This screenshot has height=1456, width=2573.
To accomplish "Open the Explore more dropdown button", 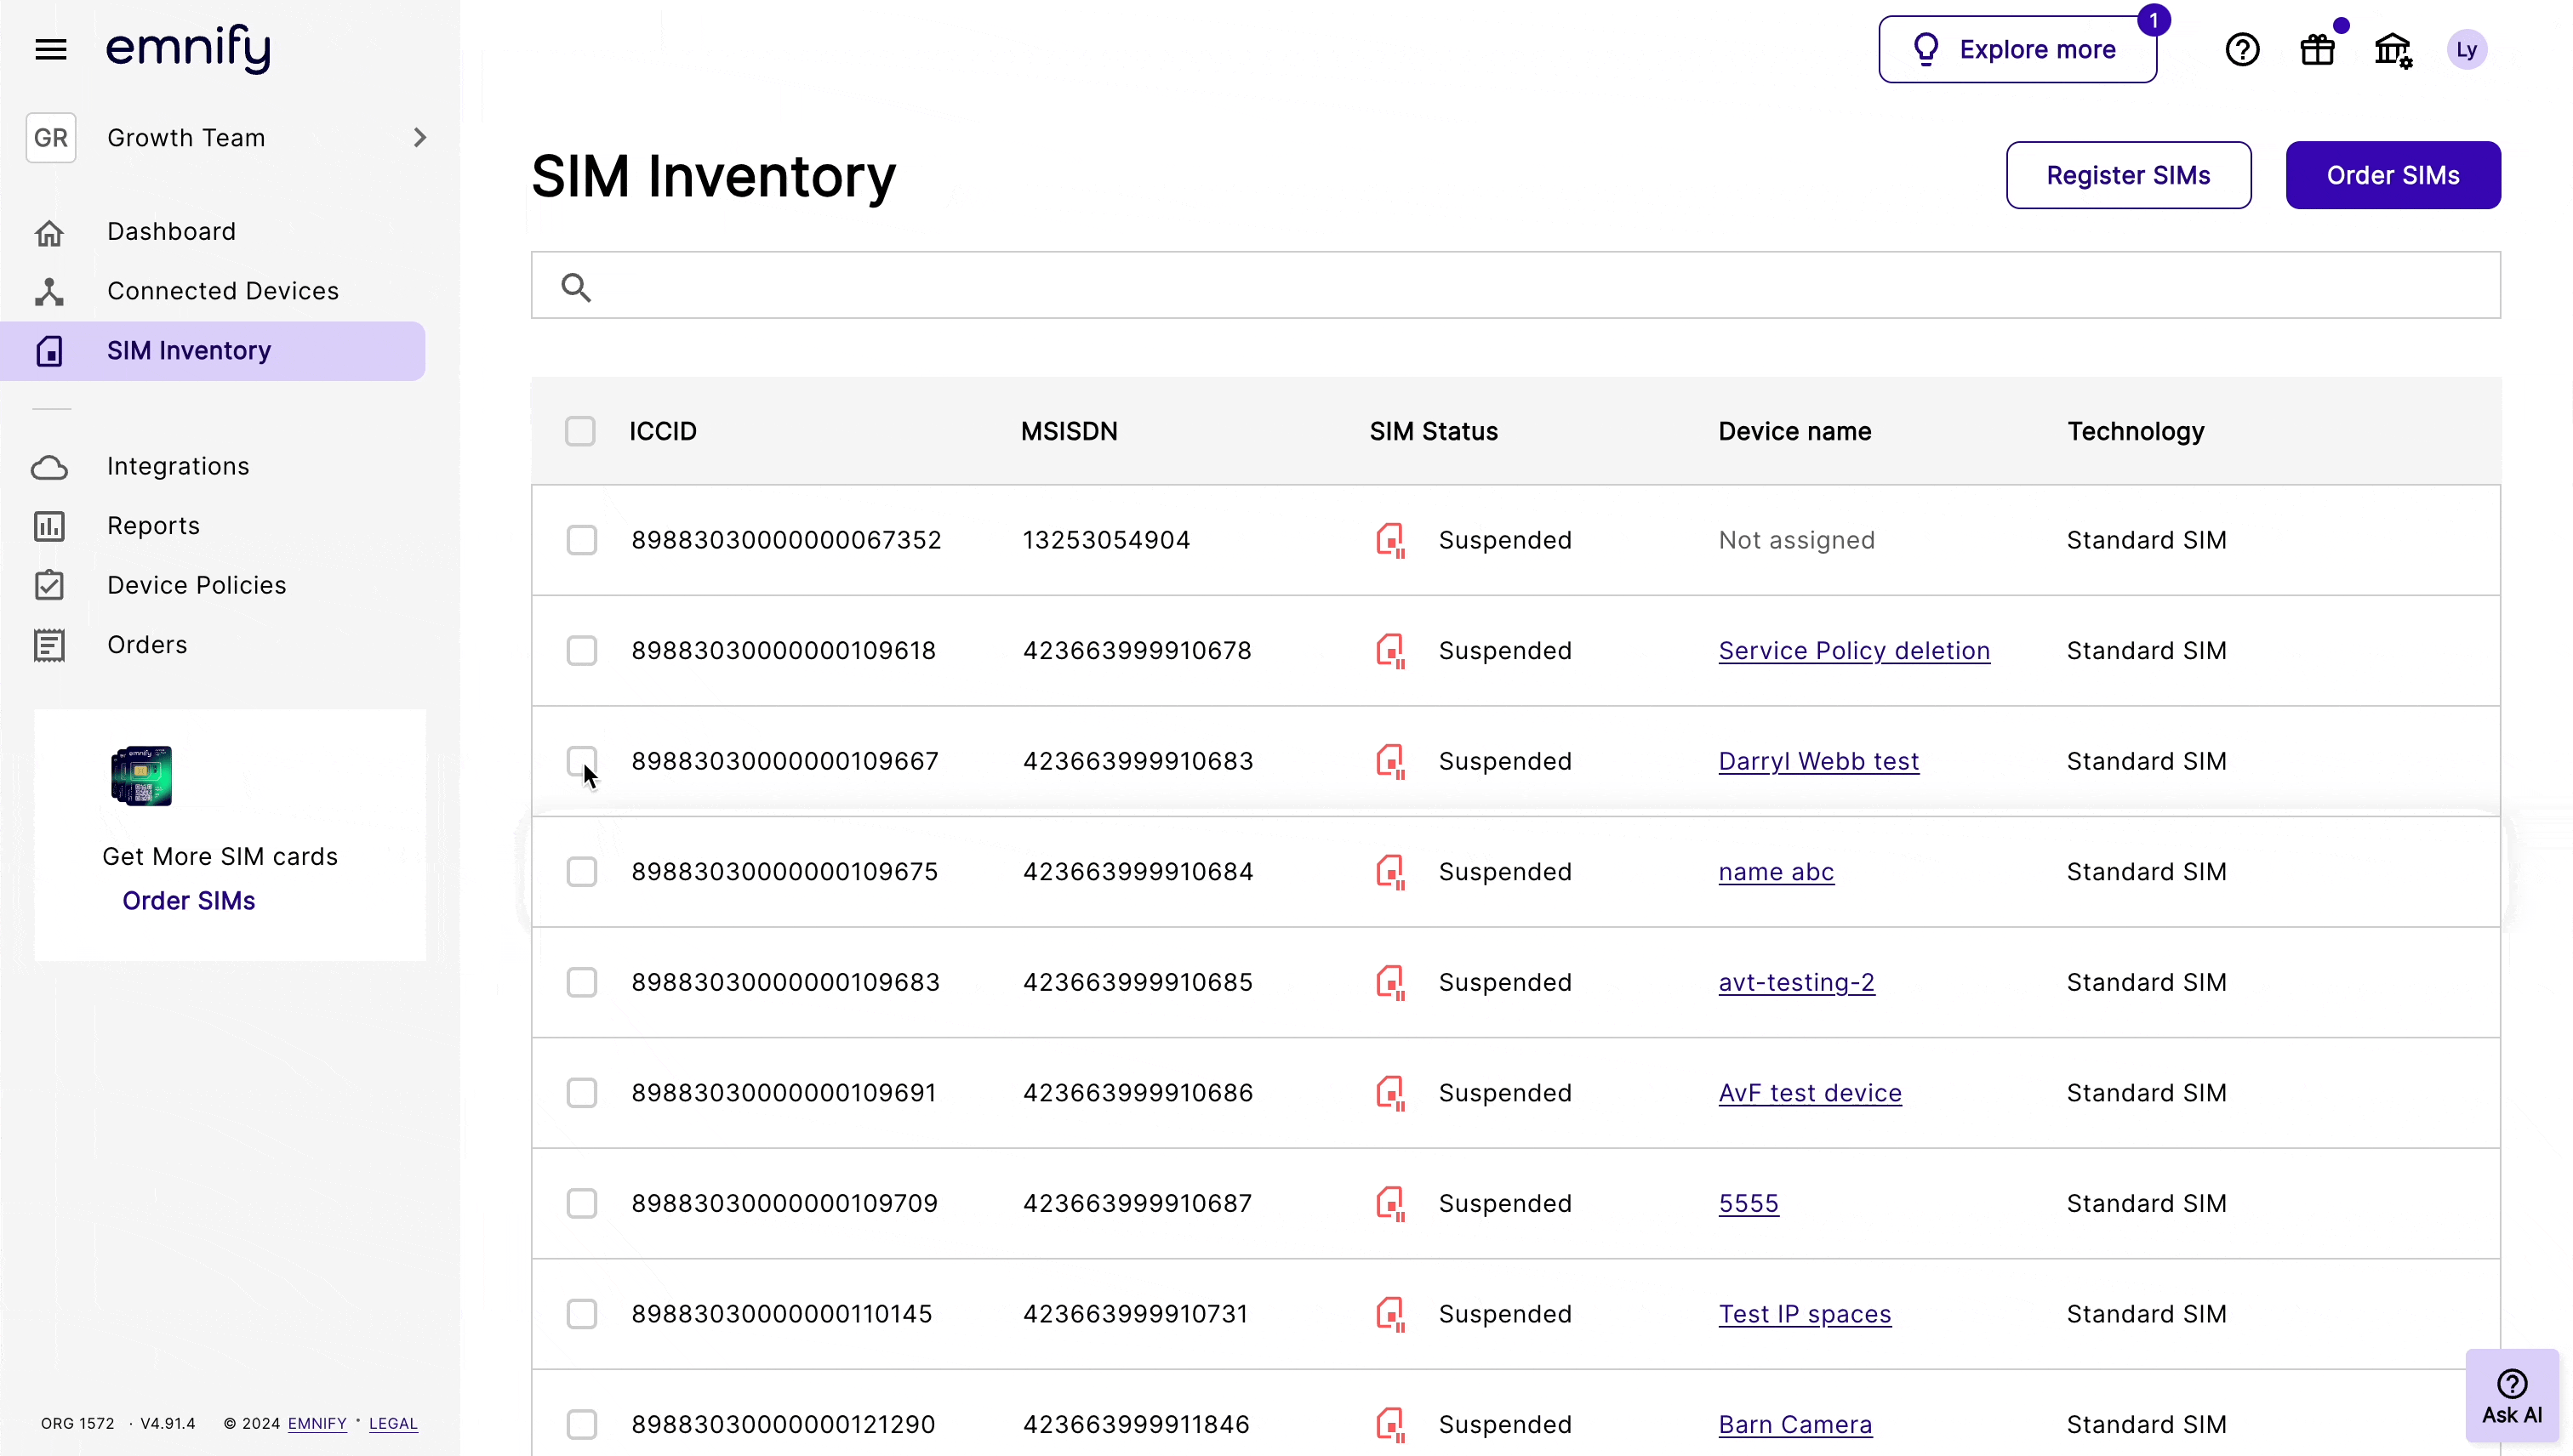I will coord(2017,49).
